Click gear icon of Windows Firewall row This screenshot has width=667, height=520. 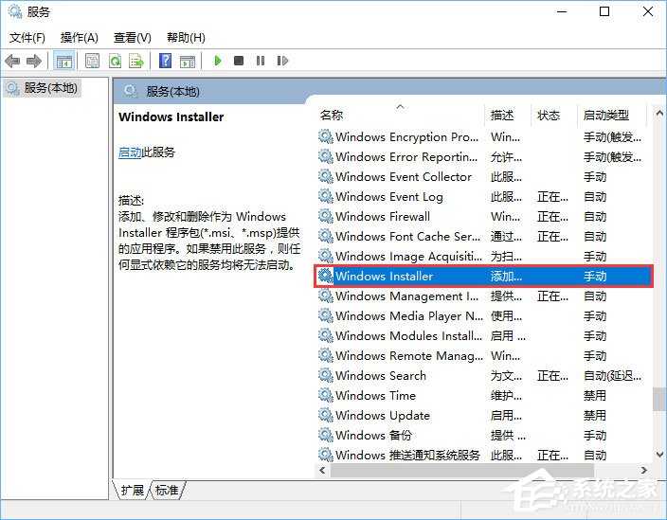point(325,216)
